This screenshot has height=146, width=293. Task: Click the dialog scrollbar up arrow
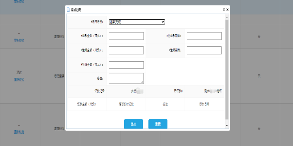tap(227, 17)
